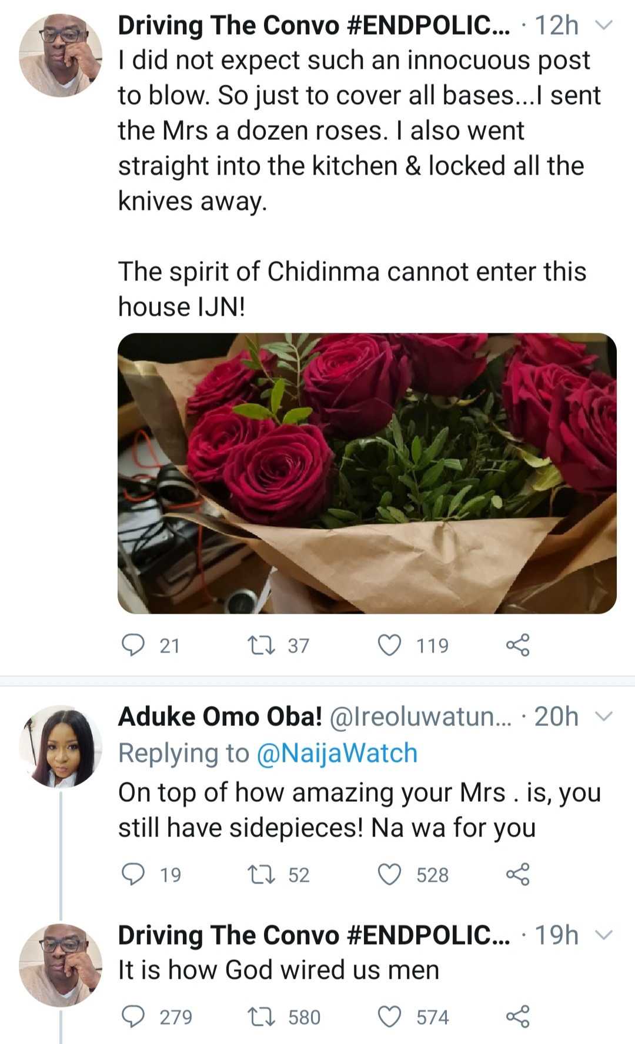Open Aduke Omo Oba's profile name
The width and height of the screenshot is (635, 1044).
tap(220, 717)
